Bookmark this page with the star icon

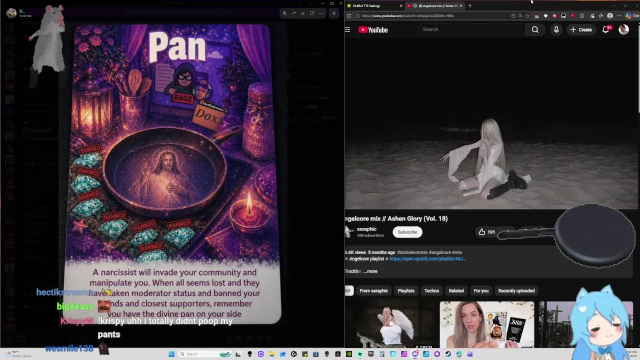[x=527, y=15]
